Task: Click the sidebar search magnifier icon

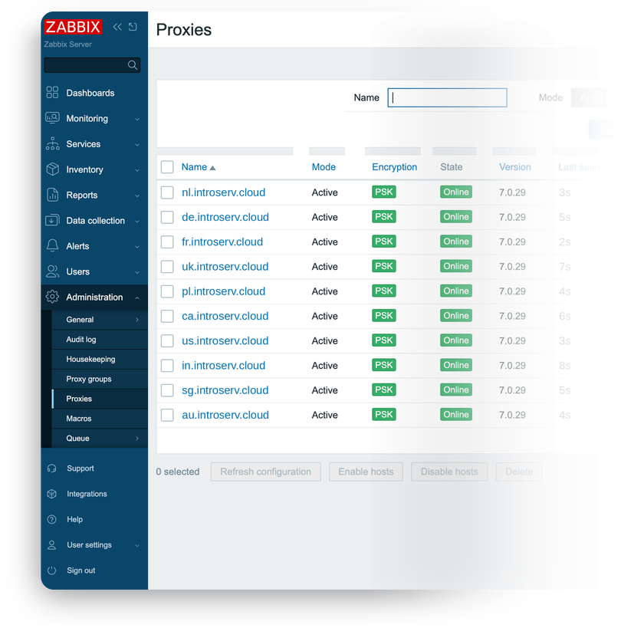Action: 132,65
